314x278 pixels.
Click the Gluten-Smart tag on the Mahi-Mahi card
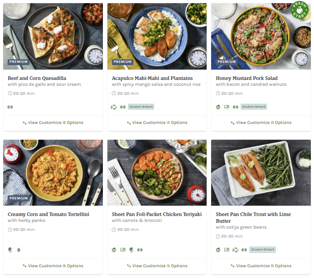point(141,107)
